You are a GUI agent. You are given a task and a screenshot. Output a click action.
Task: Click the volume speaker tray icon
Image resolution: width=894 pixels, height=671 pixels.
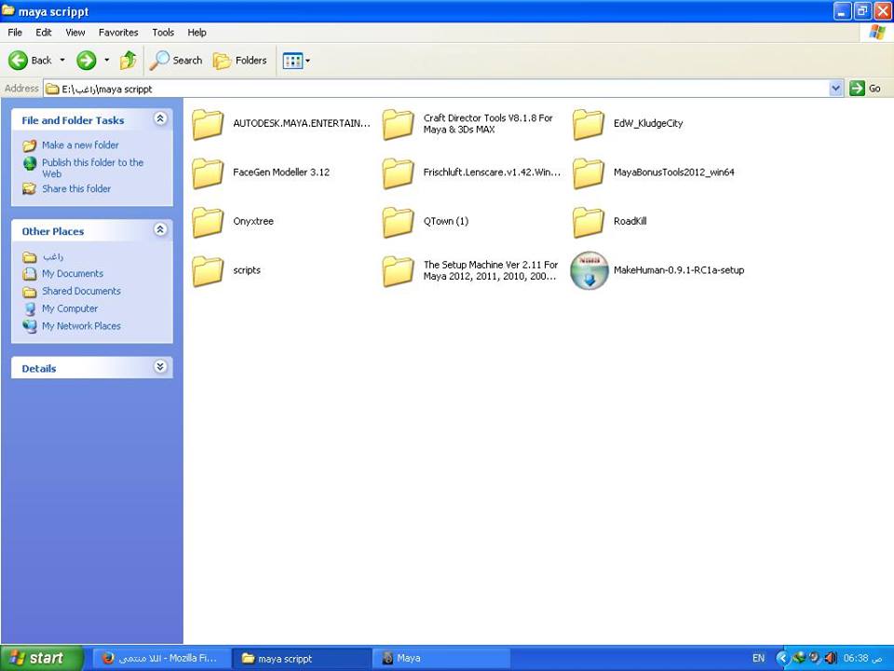pyautogui.click(x=830, y=659)
